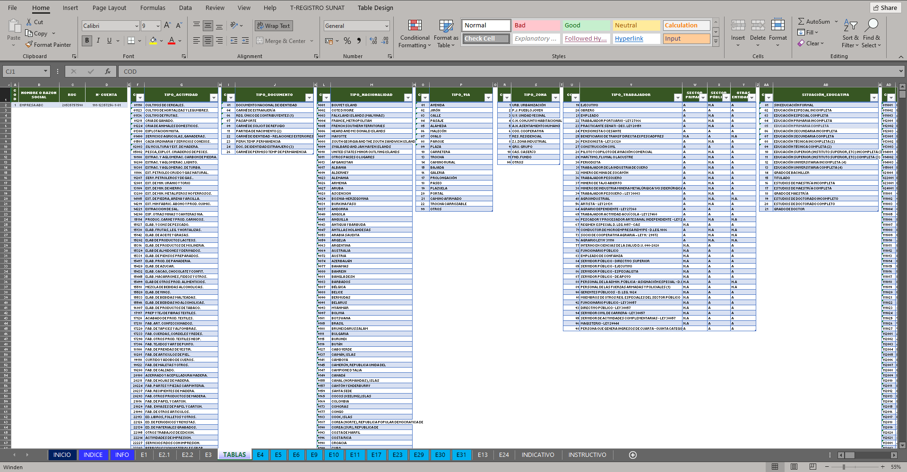Open the Page Layout ribbon tab
The image size is (907, 472).
tap(109, 8)
